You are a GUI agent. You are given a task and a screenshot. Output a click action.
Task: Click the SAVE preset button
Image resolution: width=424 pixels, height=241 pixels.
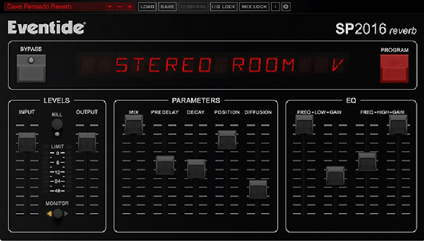click(167, 6)
